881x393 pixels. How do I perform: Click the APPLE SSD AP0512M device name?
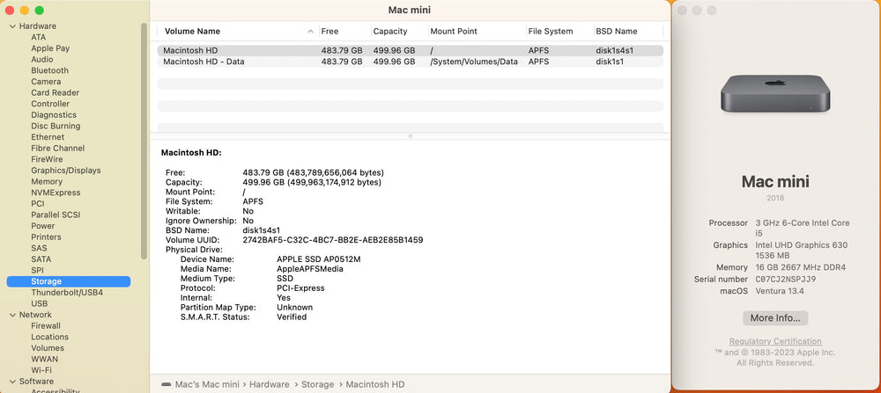[x=319, y=259]
